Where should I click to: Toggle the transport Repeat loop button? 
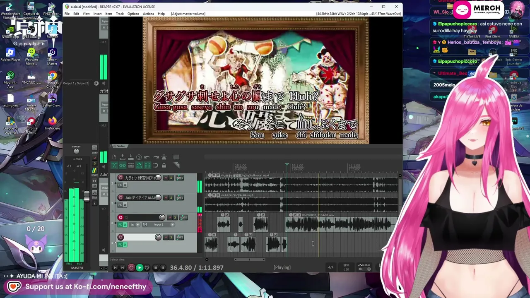point(147,268)
